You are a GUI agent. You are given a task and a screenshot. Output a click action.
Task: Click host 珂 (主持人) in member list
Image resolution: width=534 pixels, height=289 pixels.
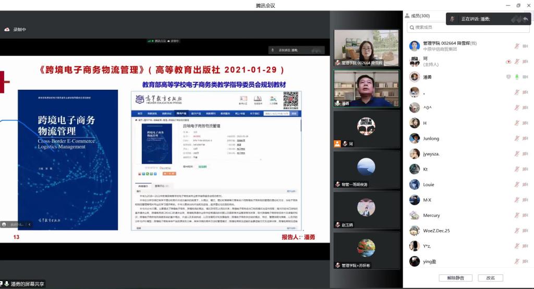[x=431, y=62]
